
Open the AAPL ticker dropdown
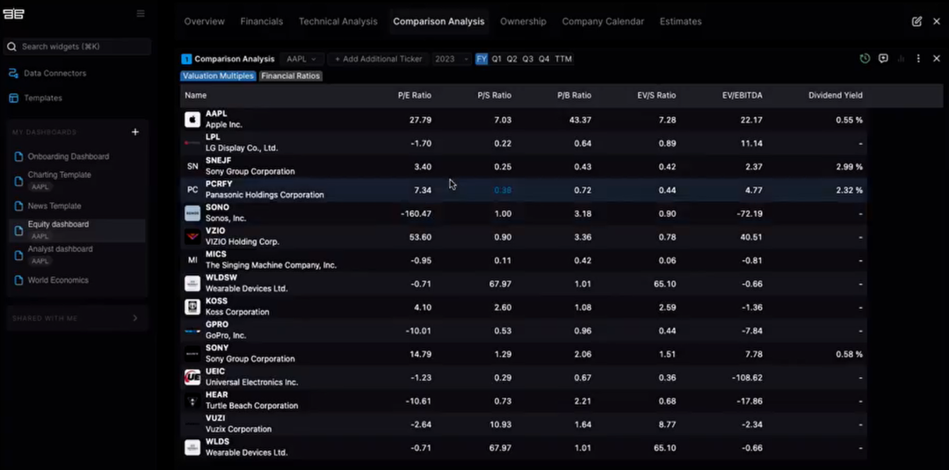pos(301,59)
